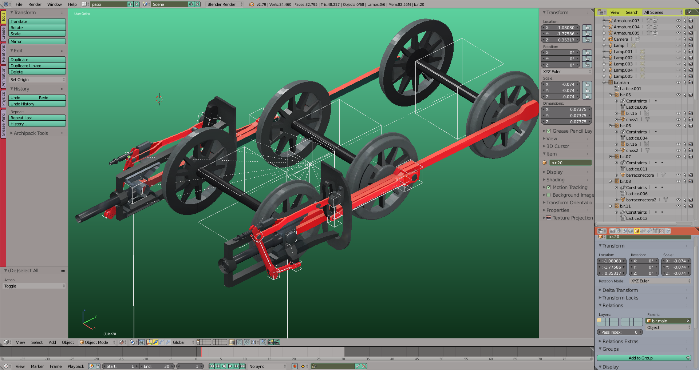Open the Render Layers properties tab icon
Image resolution: width=699 pixels, height=370 pixels.
click(x=618, y=231)
